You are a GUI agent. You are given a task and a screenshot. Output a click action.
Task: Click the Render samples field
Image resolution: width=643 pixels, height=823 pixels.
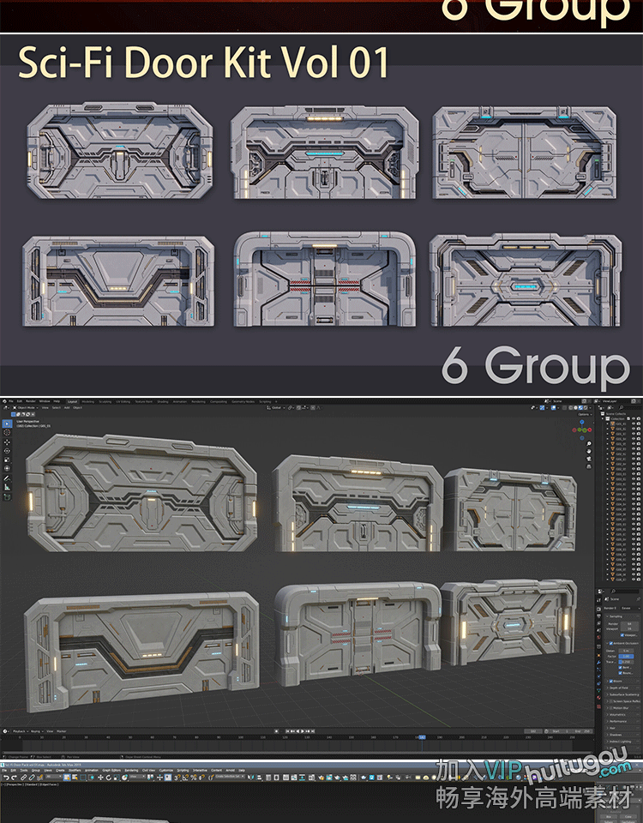[629, 624]
